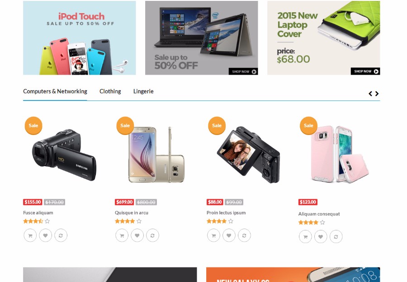The height and width of the screenshot is (282, 407).
Task: Add Fusce aliquam to wishlist
Action: coord(45,235)
